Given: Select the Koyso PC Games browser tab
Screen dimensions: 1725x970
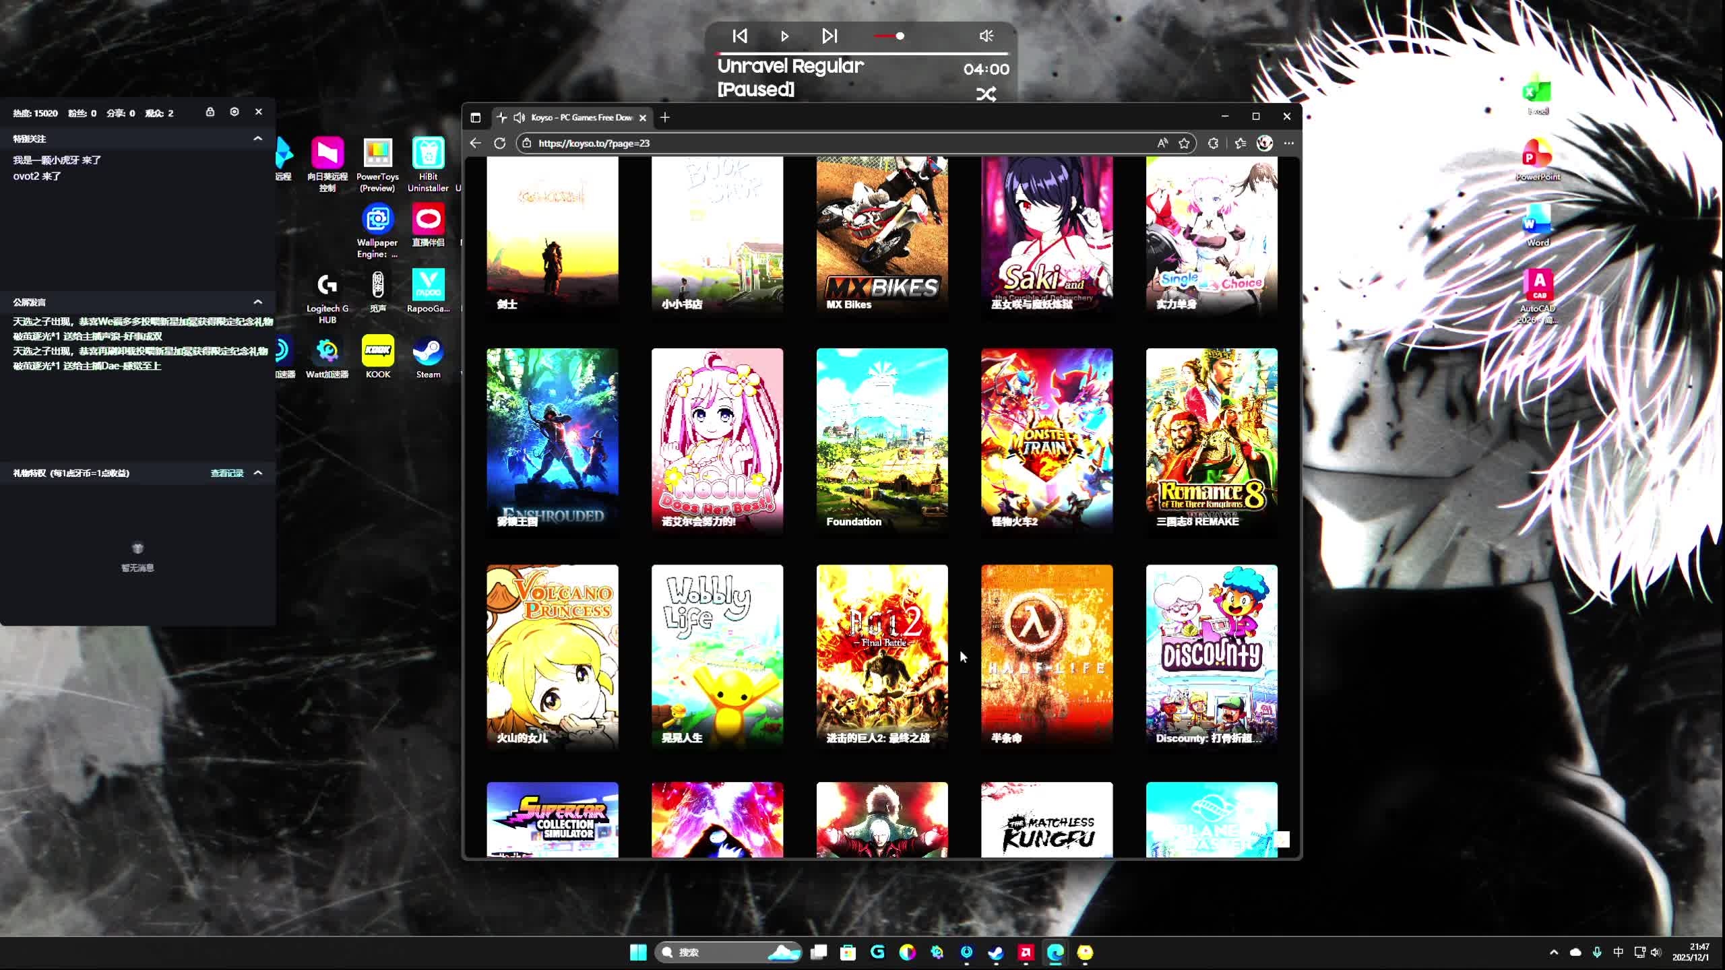Looking at the screenshot, I should [x=579, y=117].
